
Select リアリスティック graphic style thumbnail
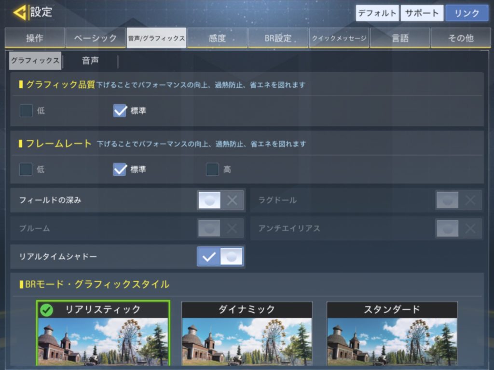(x=103, y=333)
